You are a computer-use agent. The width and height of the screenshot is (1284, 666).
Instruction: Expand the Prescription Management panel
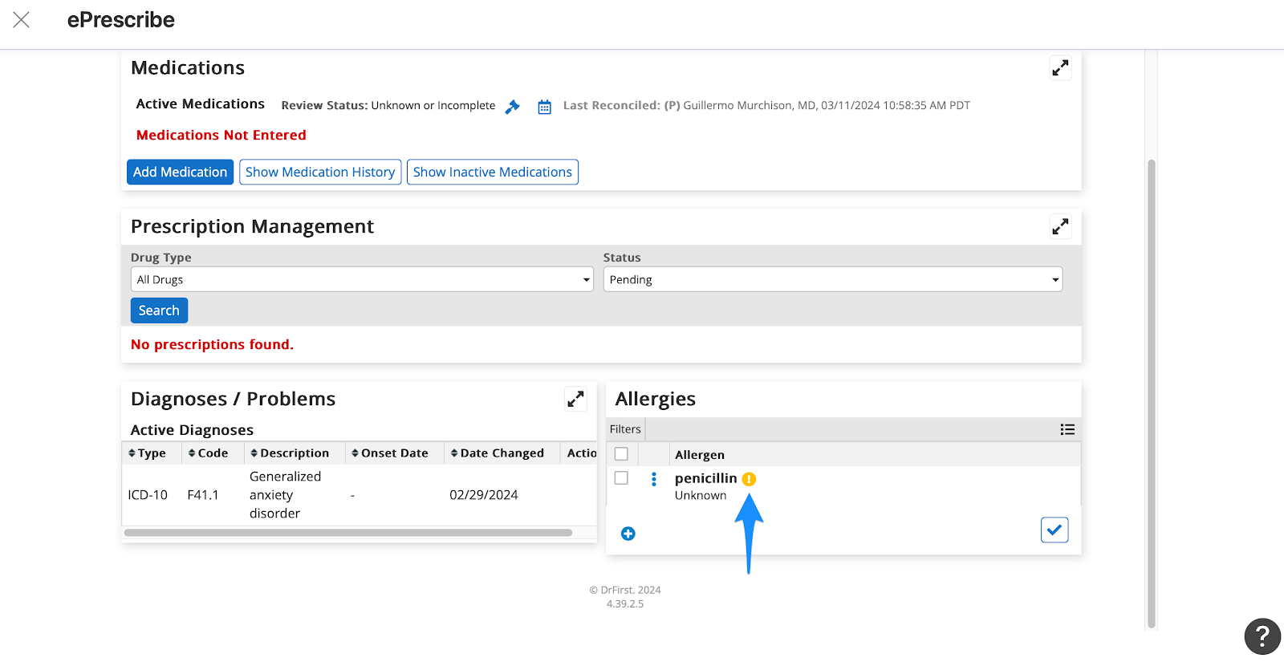tap(1060, 227)
